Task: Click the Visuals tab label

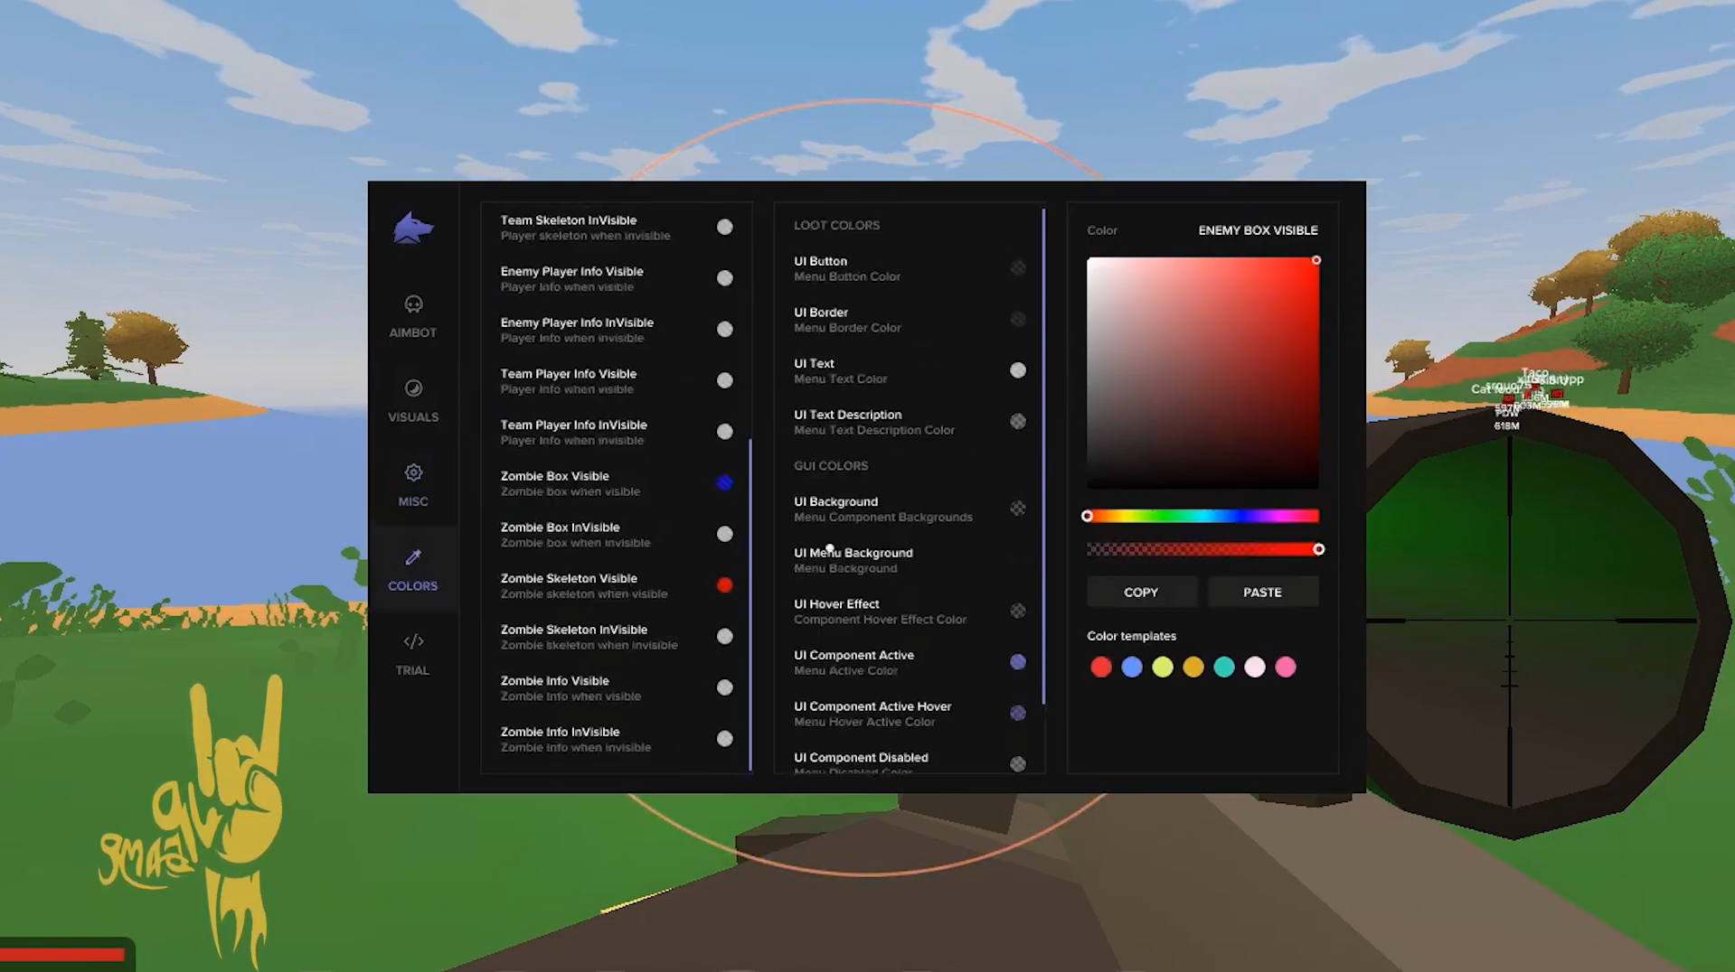Action: 413,417
